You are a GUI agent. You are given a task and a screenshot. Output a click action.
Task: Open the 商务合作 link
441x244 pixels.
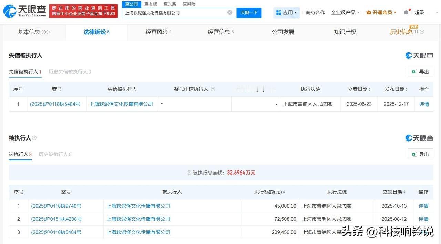pyautogui.click(x=315, y=12)
